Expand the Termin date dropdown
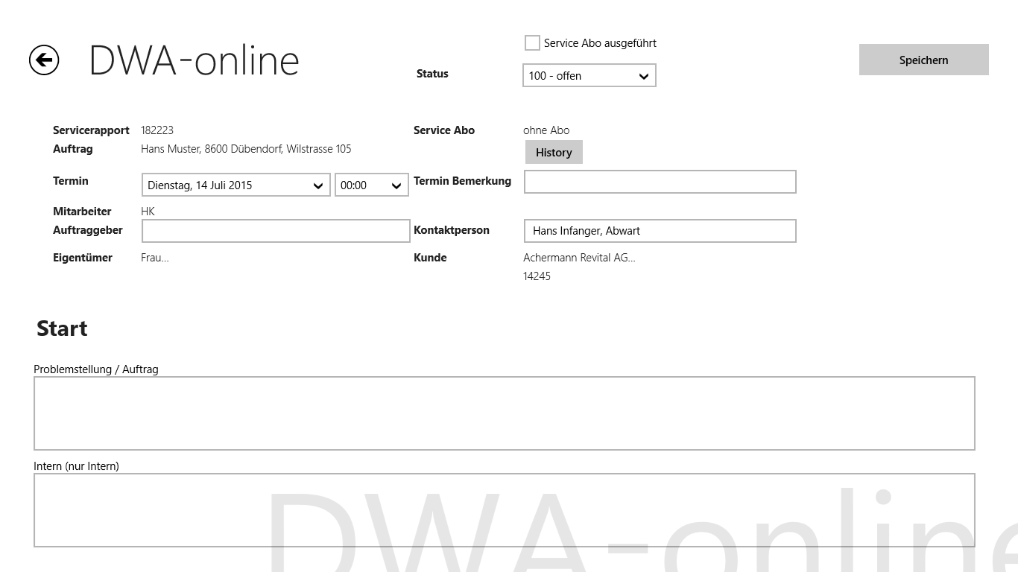This screenshot has height=572, width=1018. [x=236, y=185]
